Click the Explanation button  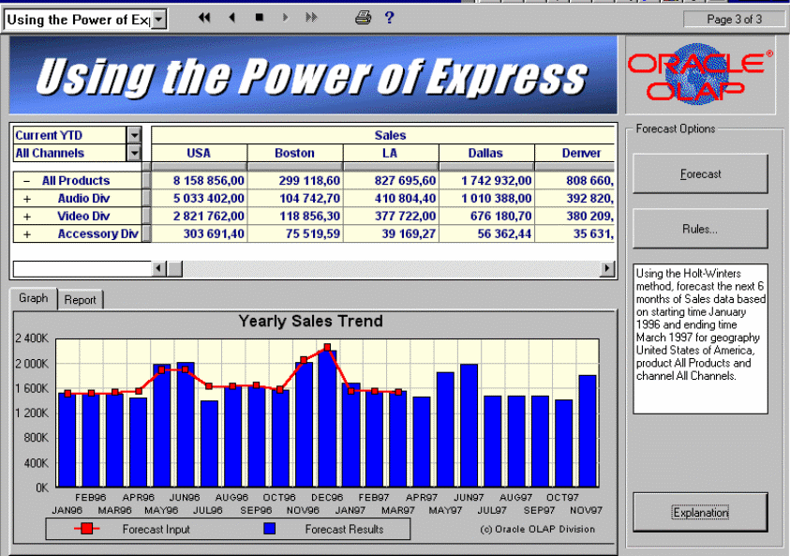[700, 512]
